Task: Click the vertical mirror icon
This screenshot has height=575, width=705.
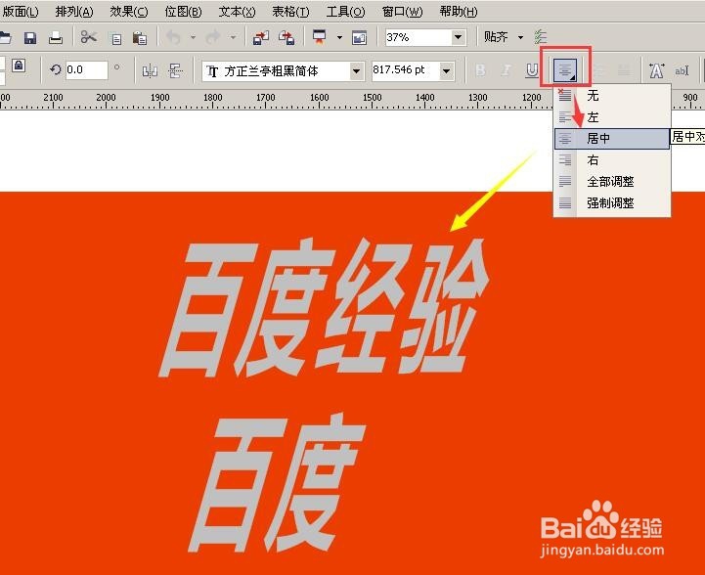Action: point(175,70)
